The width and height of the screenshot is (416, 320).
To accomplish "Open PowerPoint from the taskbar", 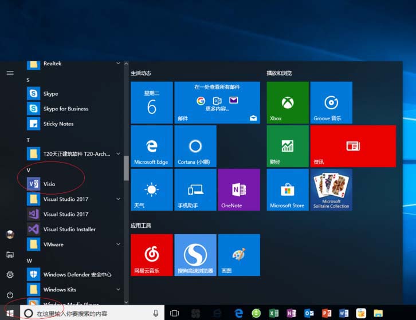I will point(327,313).
